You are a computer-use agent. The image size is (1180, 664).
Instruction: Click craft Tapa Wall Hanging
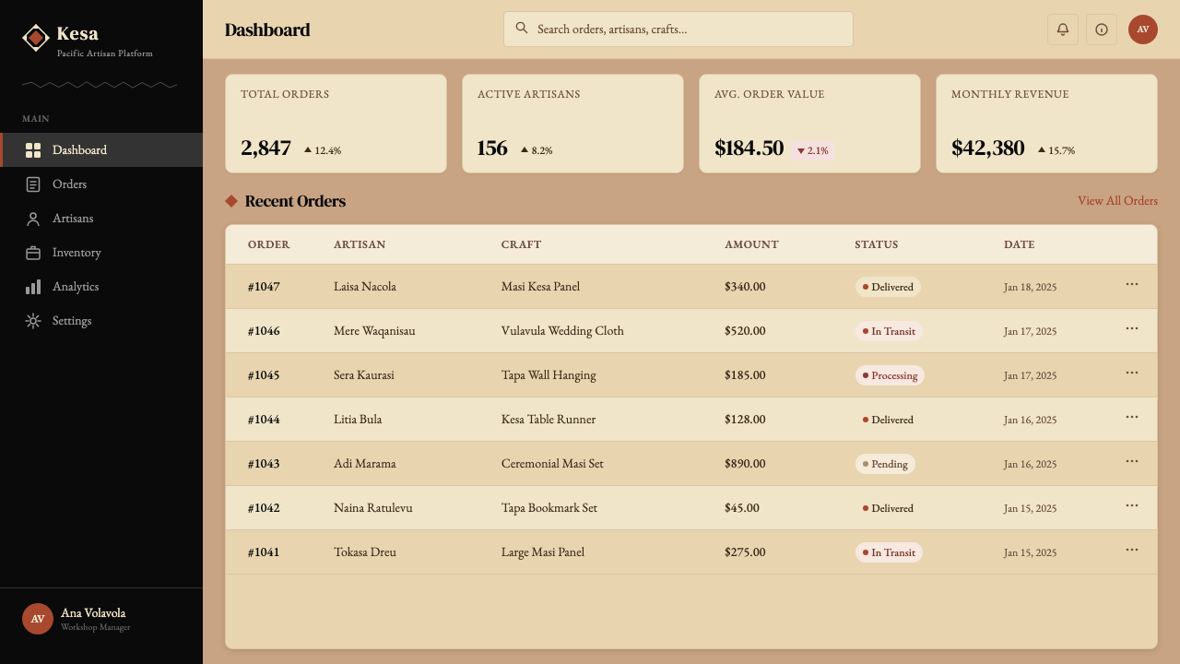549,375
